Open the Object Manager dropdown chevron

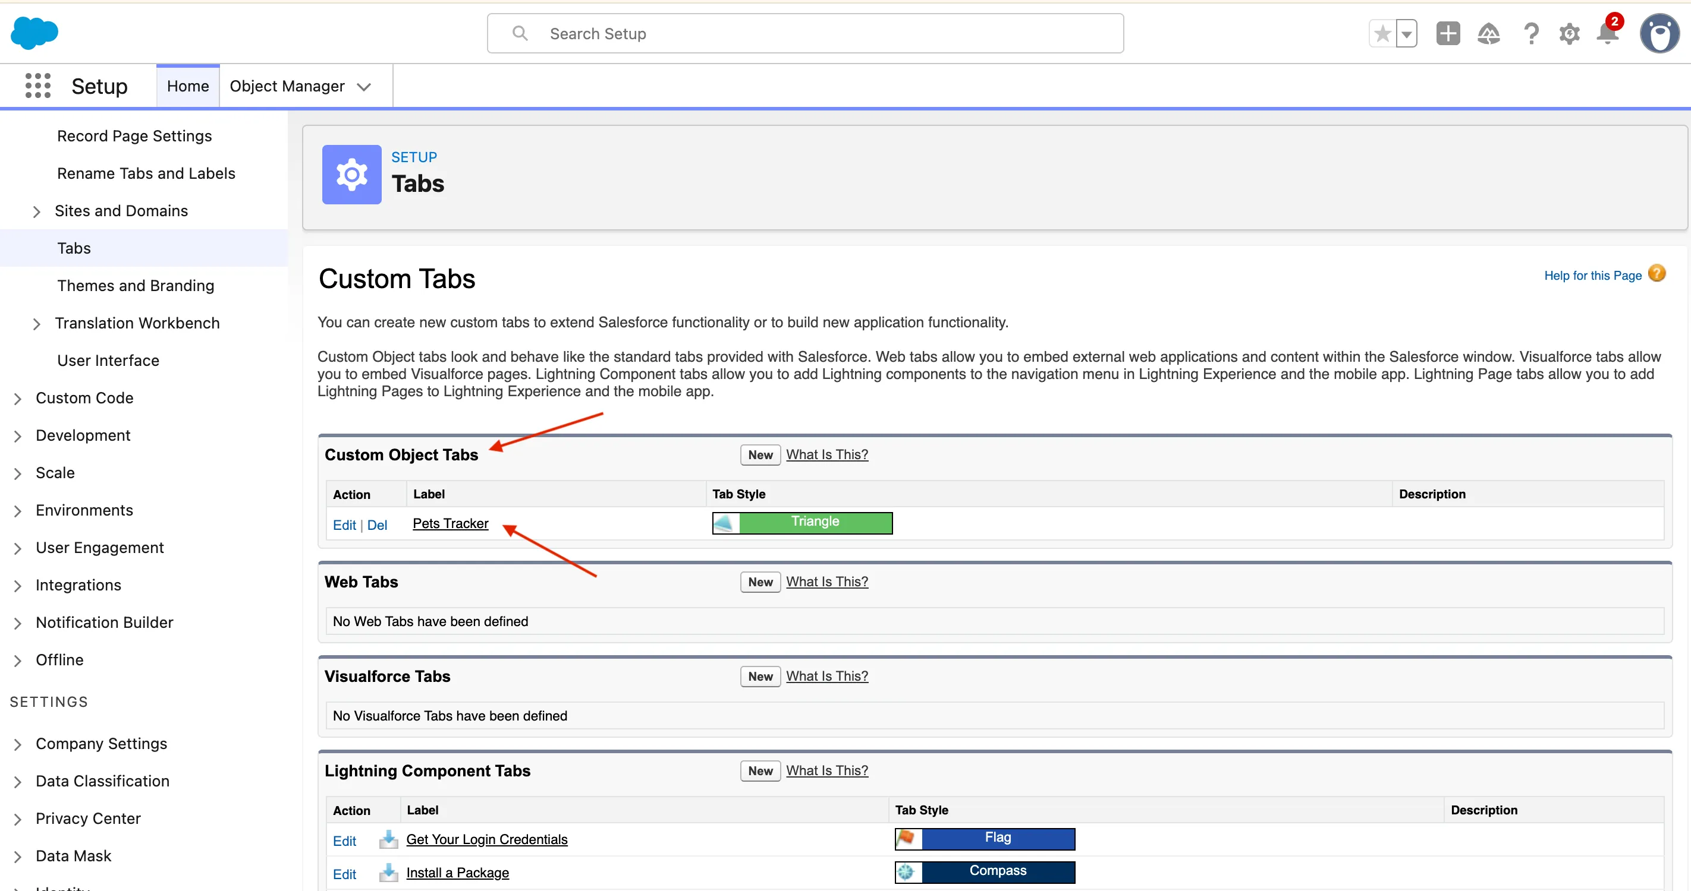point(364,87)
